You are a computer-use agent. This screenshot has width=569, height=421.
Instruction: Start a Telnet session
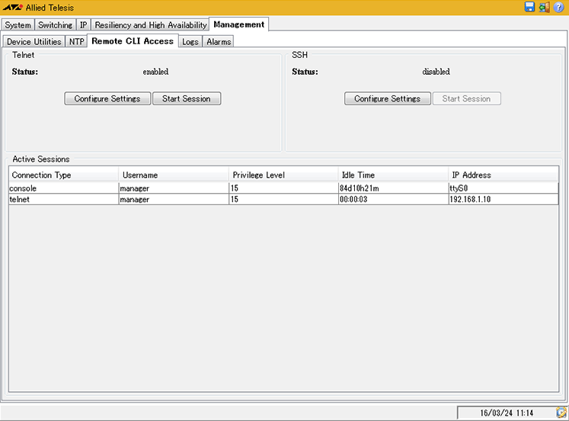tap(187, 98)
